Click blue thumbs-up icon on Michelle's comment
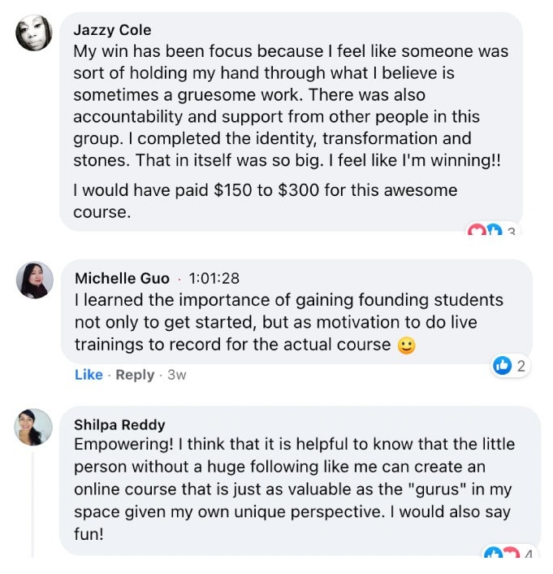 click(503, 366)
